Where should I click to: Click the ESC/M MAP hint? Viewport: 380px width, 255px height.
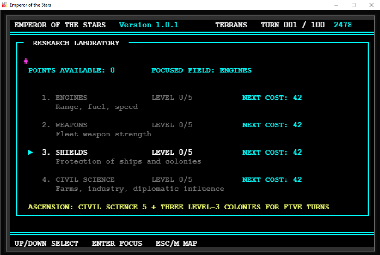tap(176, 243)
